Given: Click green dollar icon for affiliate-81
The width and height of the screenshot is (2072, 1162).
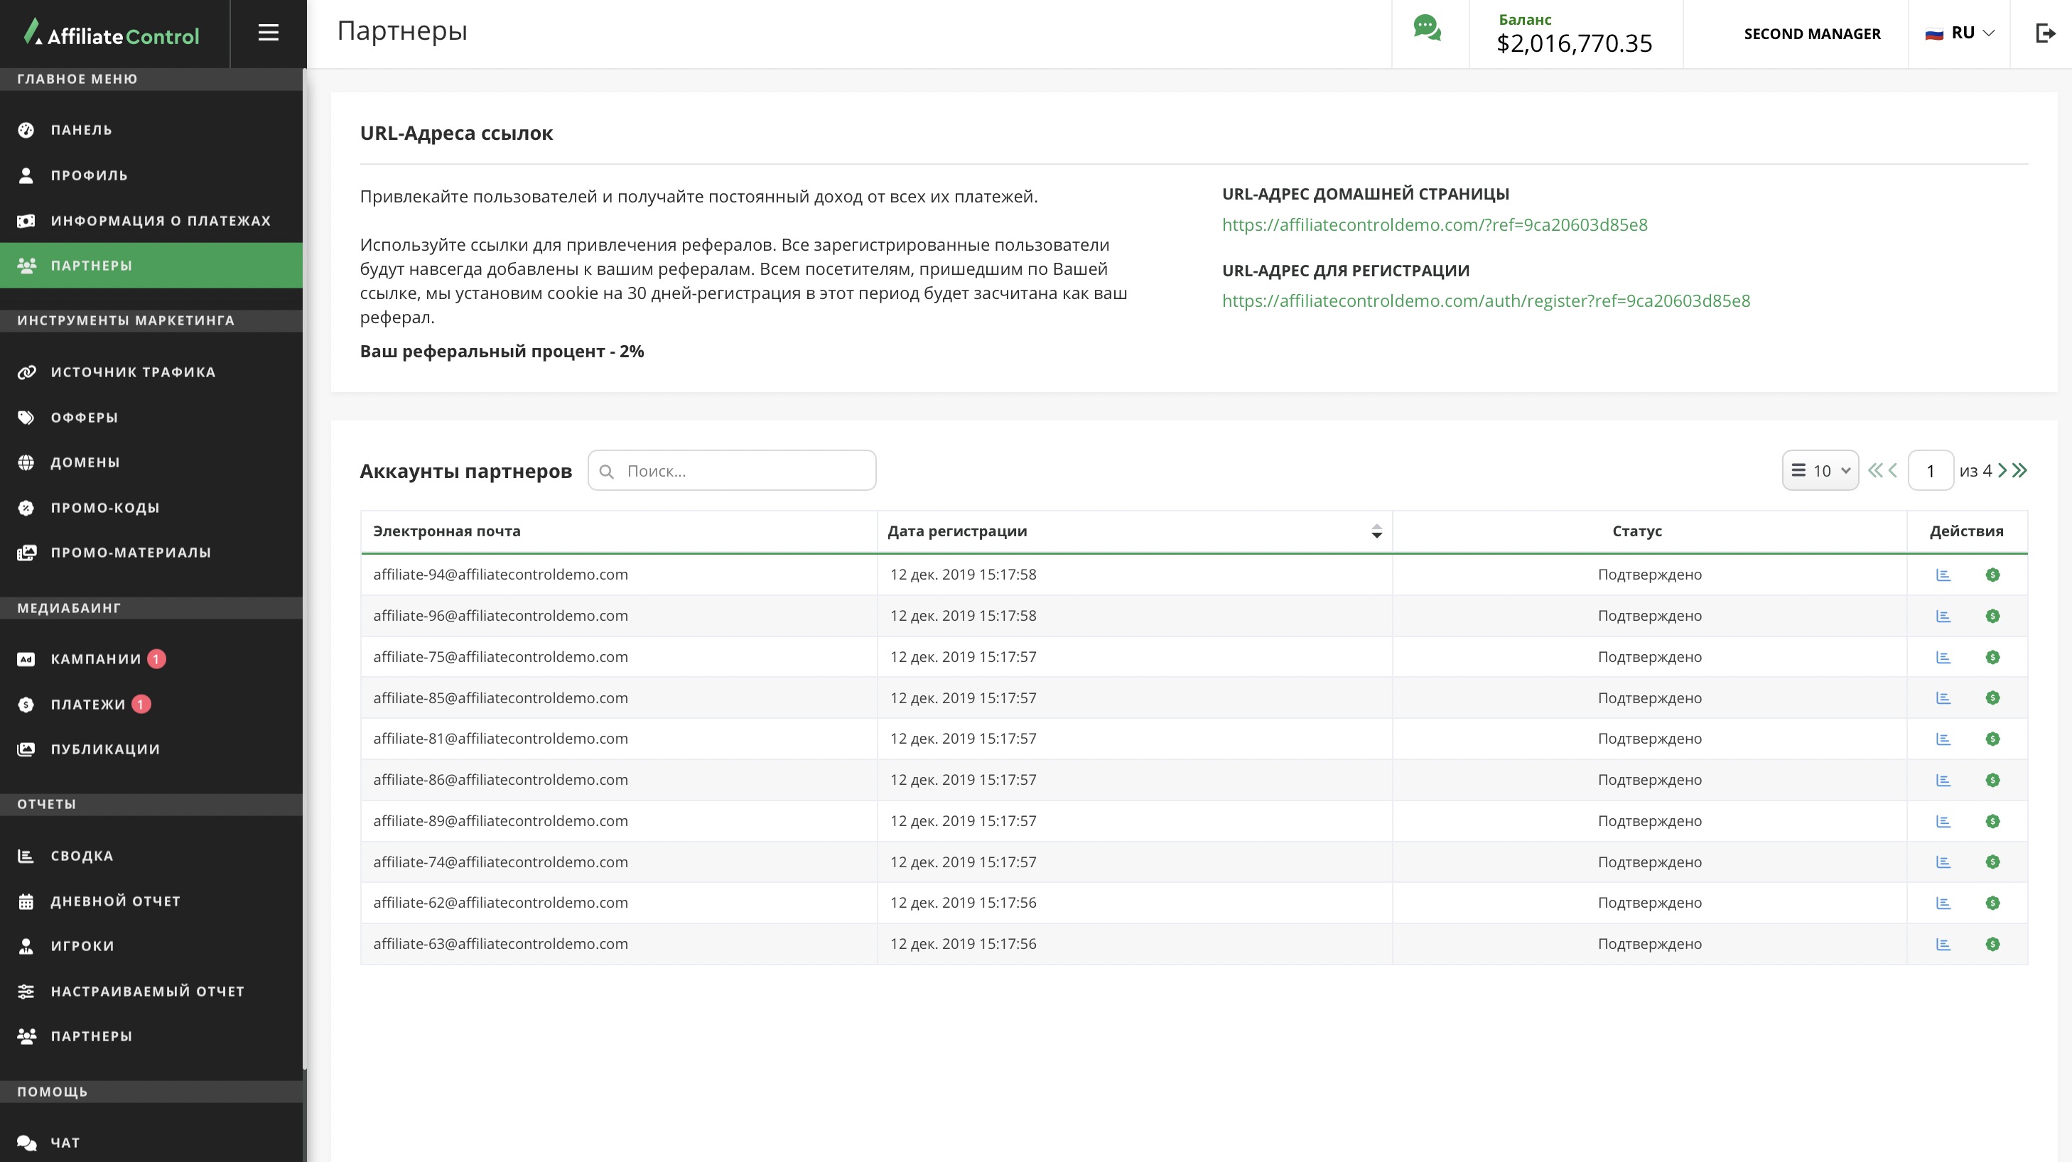Looking at the screenshot, I should [x=1992, y=739].
